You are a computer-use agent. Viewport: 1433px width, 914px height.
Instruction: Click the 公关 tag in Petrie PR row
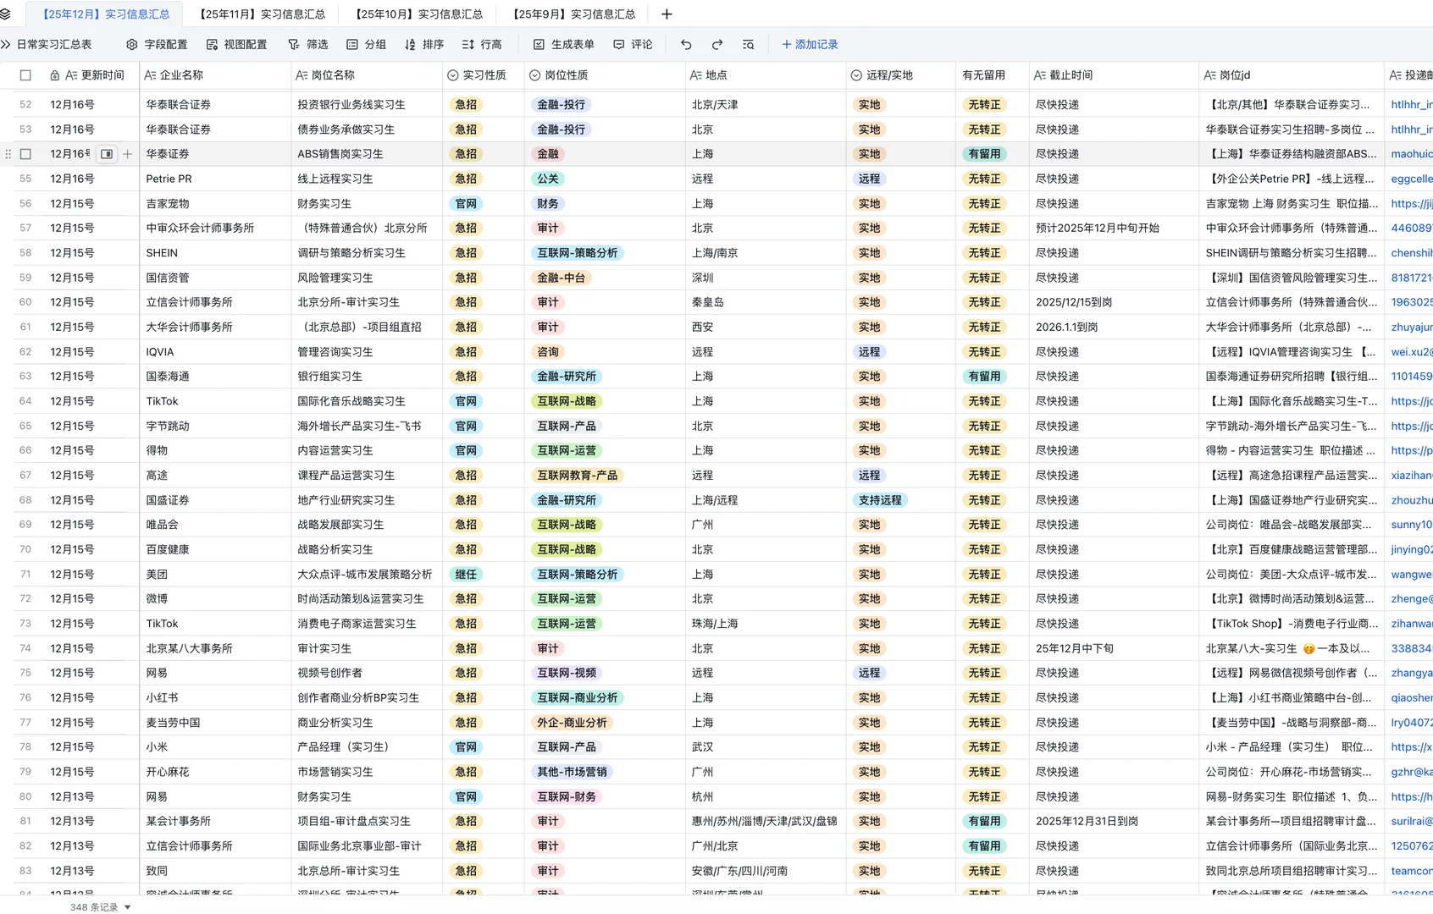coord(548,179)
